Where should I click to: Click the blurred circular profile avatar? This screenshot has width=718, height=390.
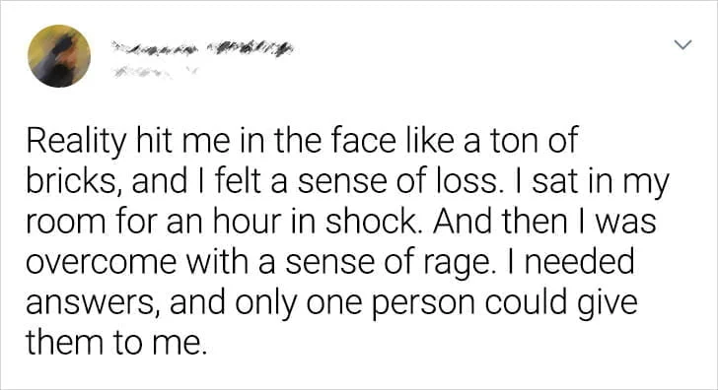point(59,56)
